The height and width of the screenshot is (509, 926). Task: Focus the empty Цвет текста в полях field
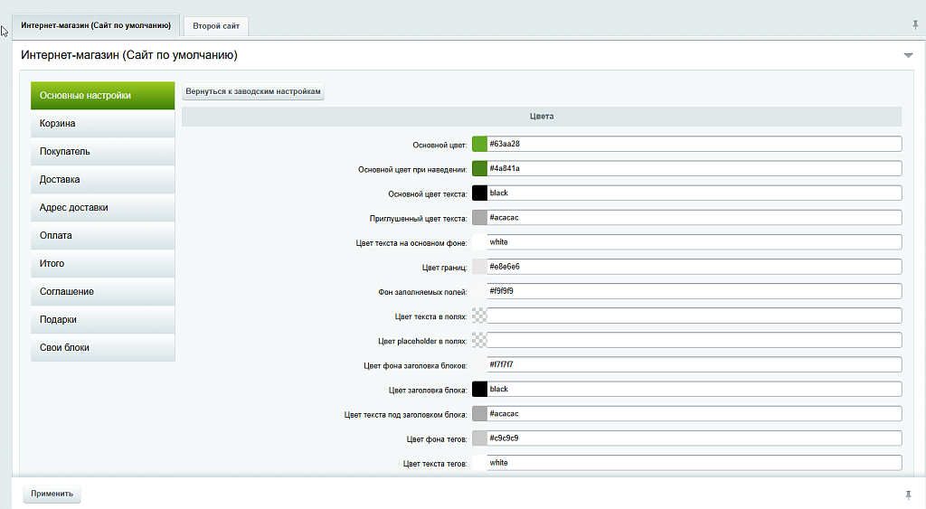coord(694,316)
